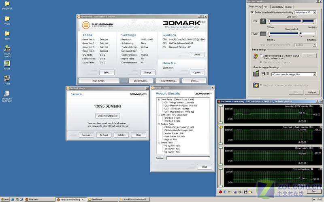
Task: Click the tag icon in Hardware monitoring toolbar
Action: [x=229, y=192]
